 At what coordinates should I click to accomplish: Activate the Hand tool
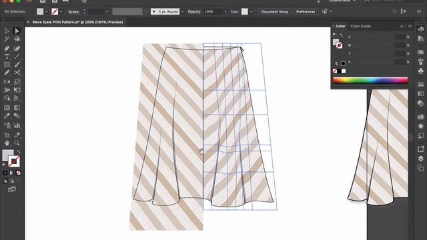point(7,143)
